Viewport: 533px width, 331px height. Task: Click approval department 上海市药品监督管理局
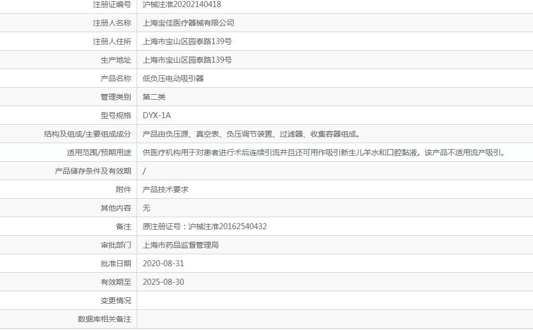(x=181, y=245)
